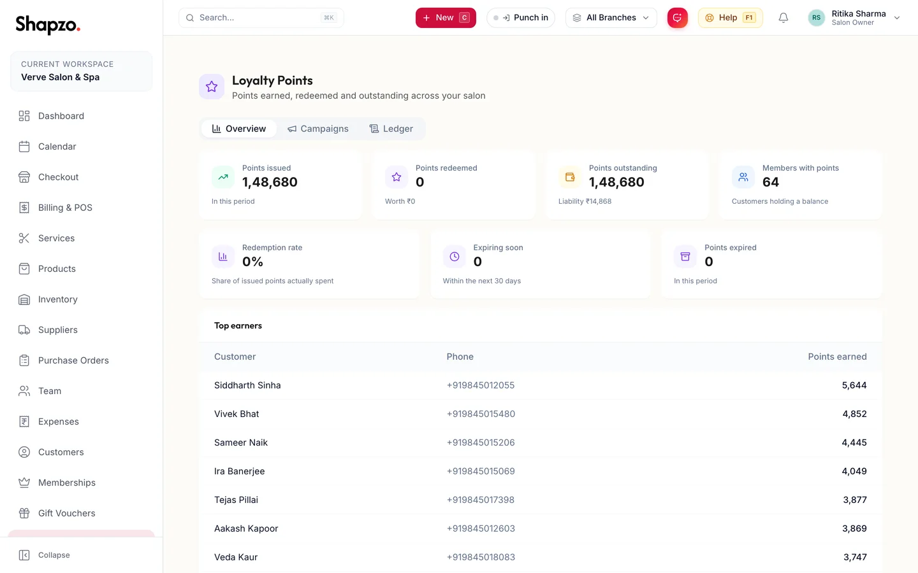918x573 pixels.
Task: Open the Help button
Action: (731, 18)
